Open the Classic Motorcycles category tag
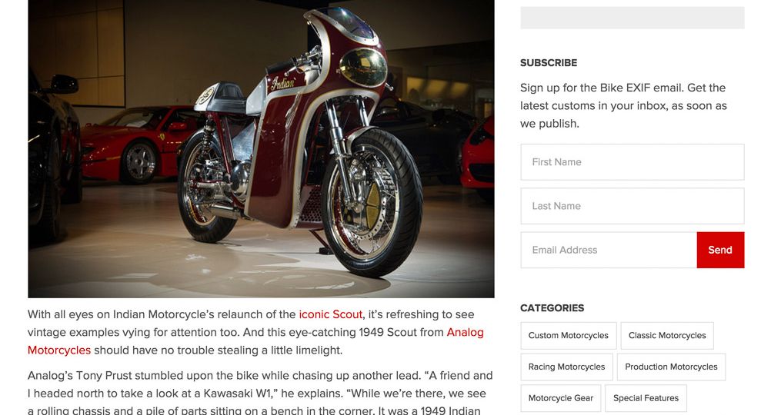 pyautogui.click(x=667, y=336)
